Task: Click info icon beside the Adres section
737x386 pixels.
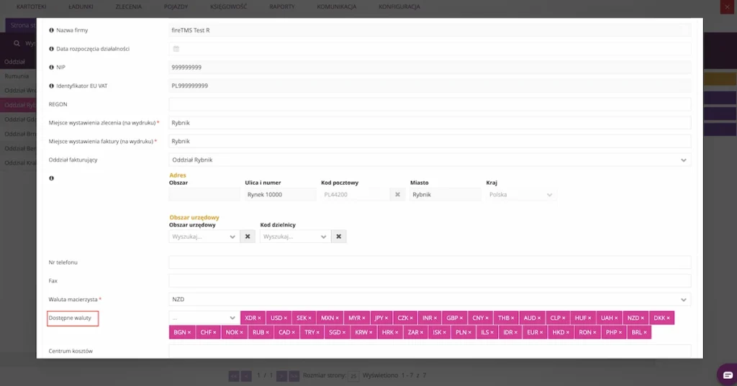Action: tap(51, 178)
